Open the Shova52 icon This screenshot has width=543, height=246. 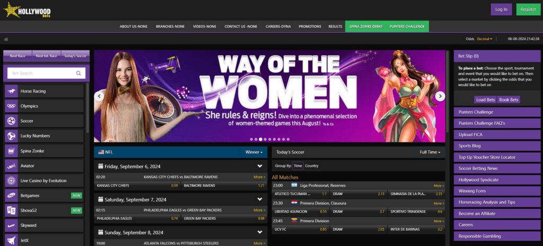point(12,211)
